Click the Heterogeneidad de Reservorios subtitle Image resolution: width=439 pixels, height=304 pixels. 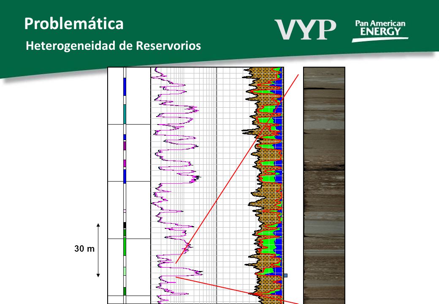coord(114,46)
